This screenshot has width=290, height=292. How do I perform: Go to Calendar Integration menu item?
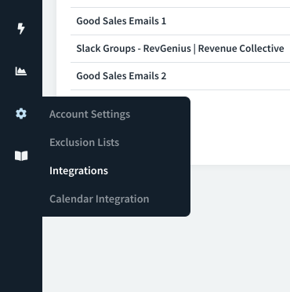[x=100, y=199]
